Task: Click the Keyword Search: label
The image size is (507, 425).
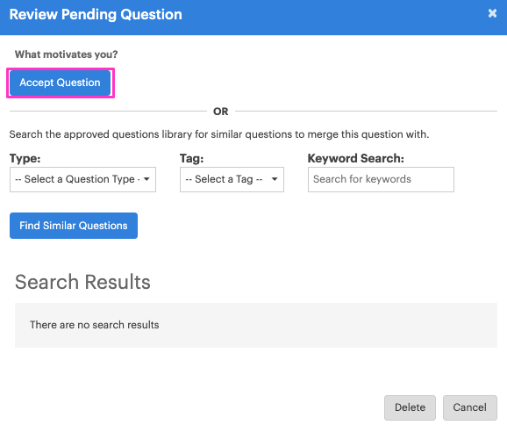Action: pyautogui.click(x=355, y=158)
